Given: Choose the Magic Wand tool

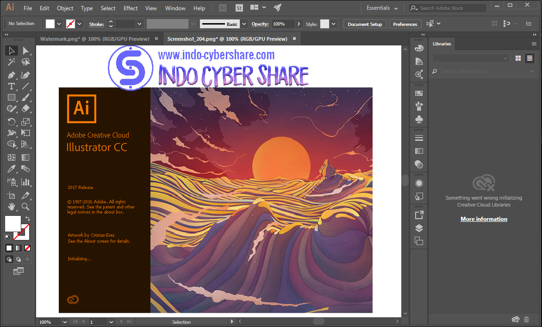Looking at the screenshot, I should tap(12, 62).
